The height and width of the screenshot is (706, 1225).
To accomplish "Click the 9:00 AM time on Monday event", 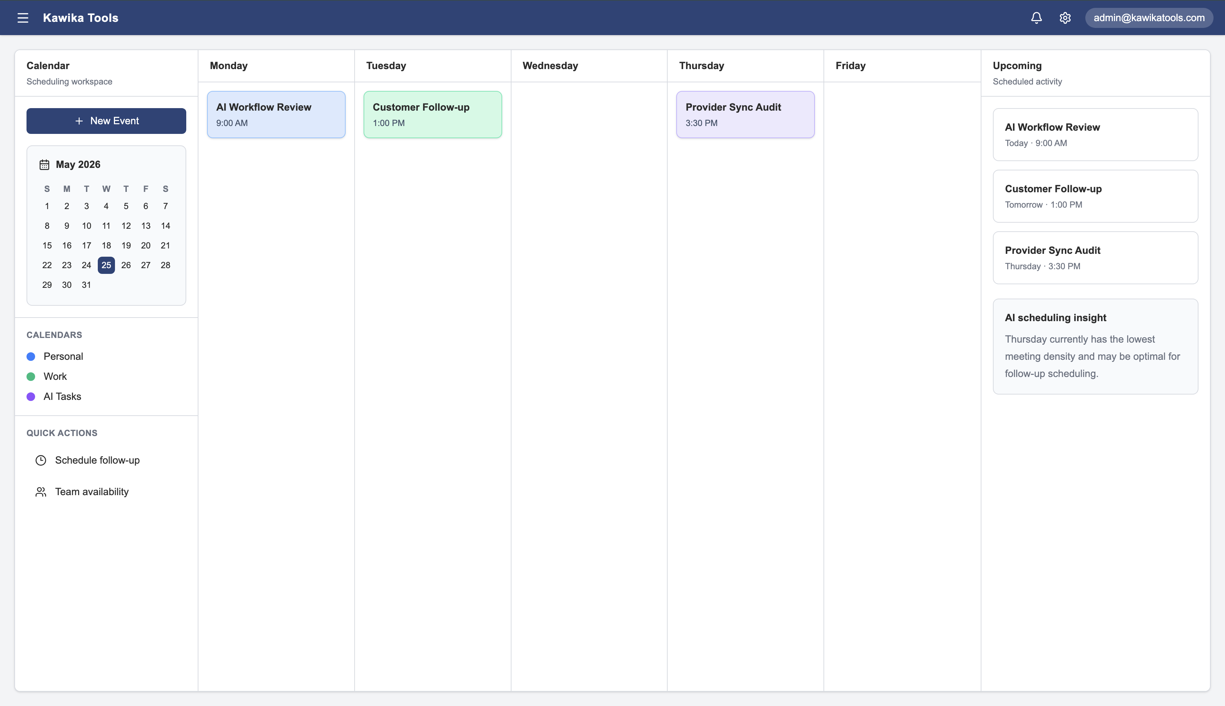I will point(232,123).
